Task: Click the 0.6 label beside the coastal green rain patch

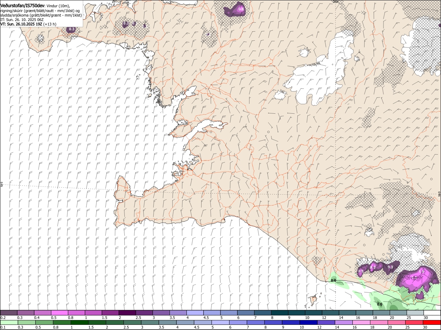Action: [334, 280]
